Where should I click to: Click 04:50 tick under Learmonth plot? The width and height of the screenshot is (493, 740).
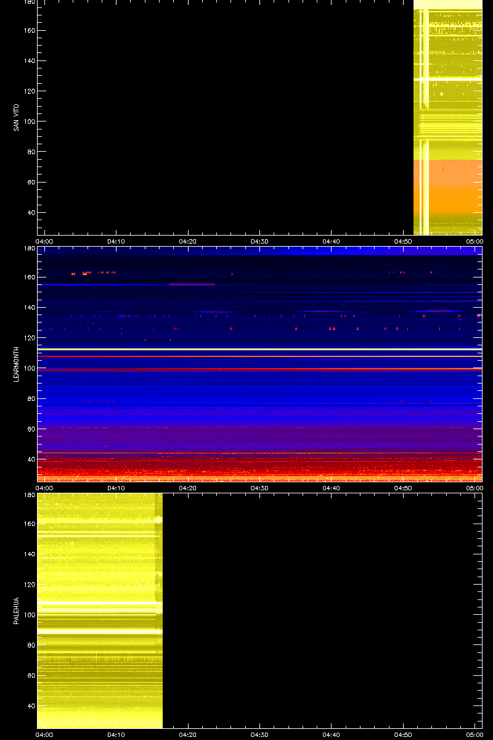click(403, 488)
